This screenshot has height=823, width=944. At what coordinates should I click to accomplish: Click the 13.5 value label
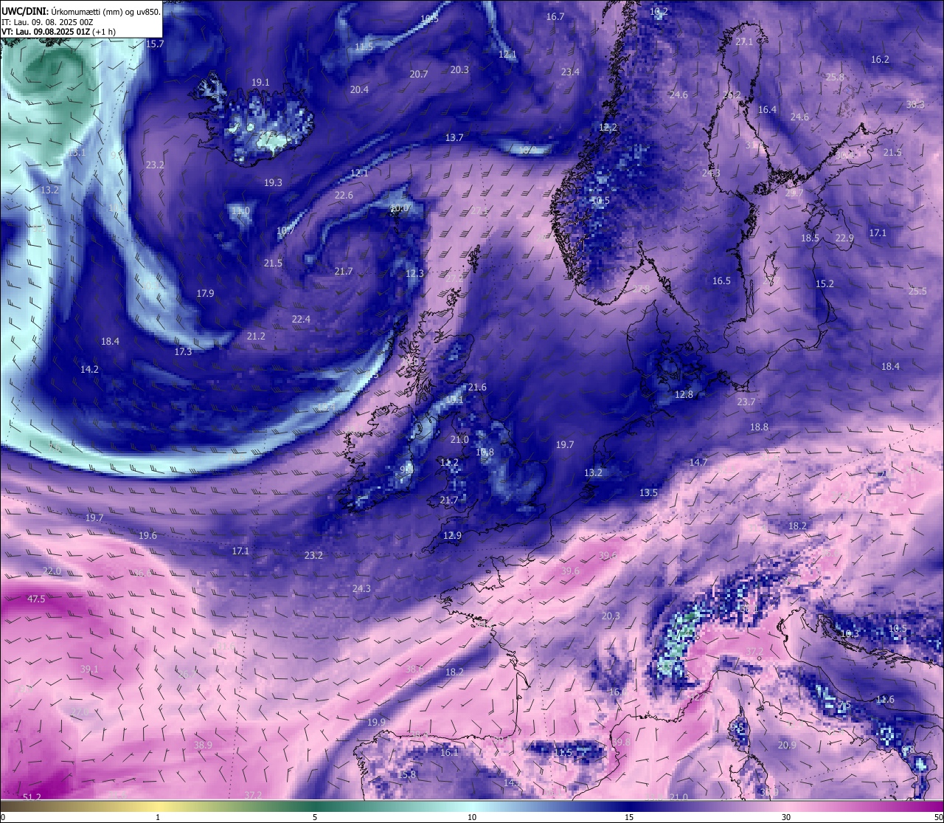click(x=648, y=492)
